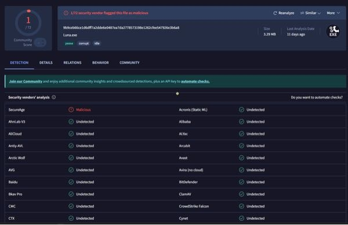
Task: Click the community score vote control
Action: (41, 42)
